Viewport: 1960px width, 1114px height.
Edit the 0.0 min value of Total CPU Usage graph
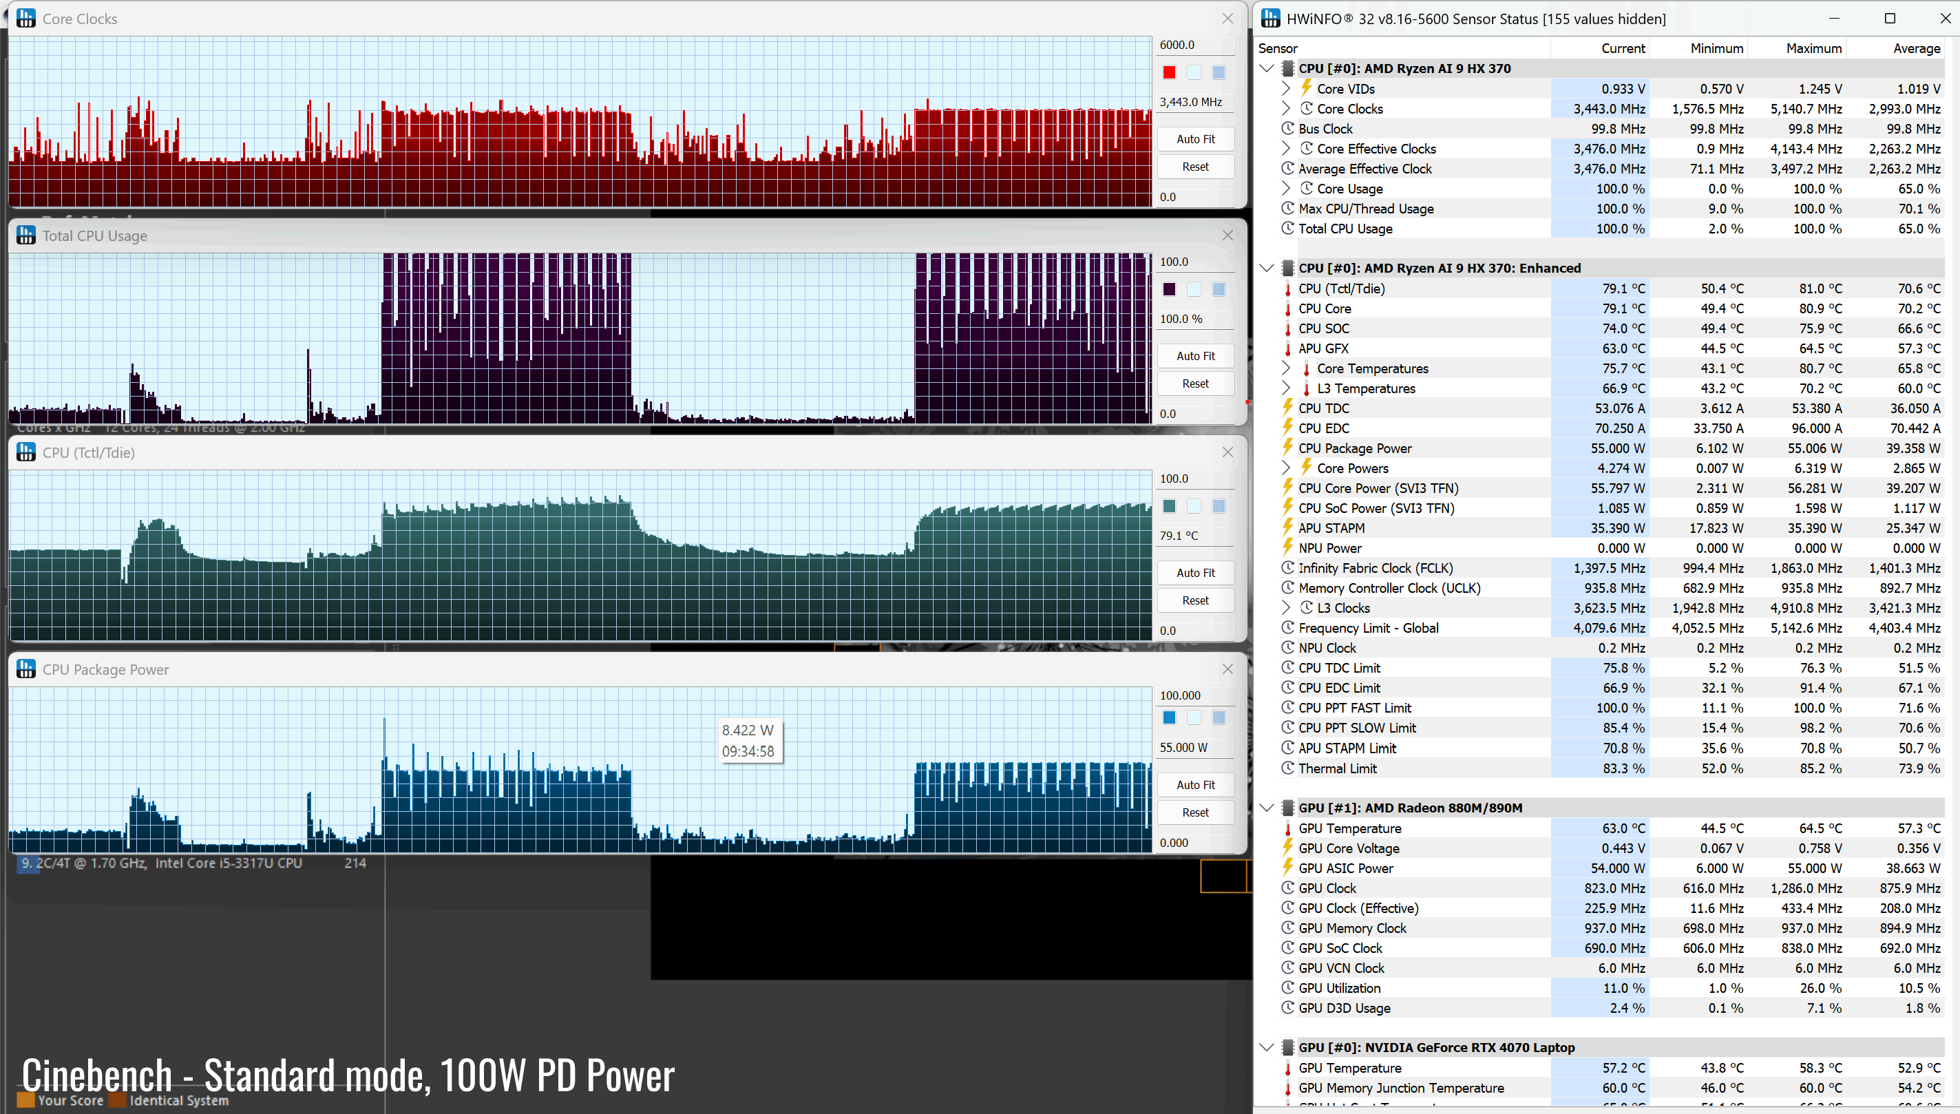(1195, 414)
